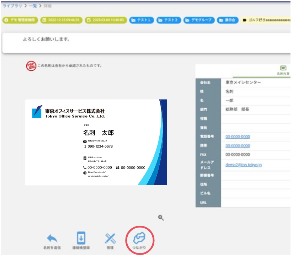292x256 pixels.
Task: Click the red approval stamp icon
Action: 31,66
